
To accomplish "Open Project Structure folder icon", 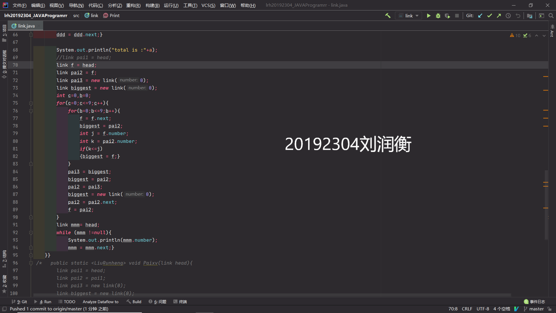I will pyautogui.click(x=530, y=16).
